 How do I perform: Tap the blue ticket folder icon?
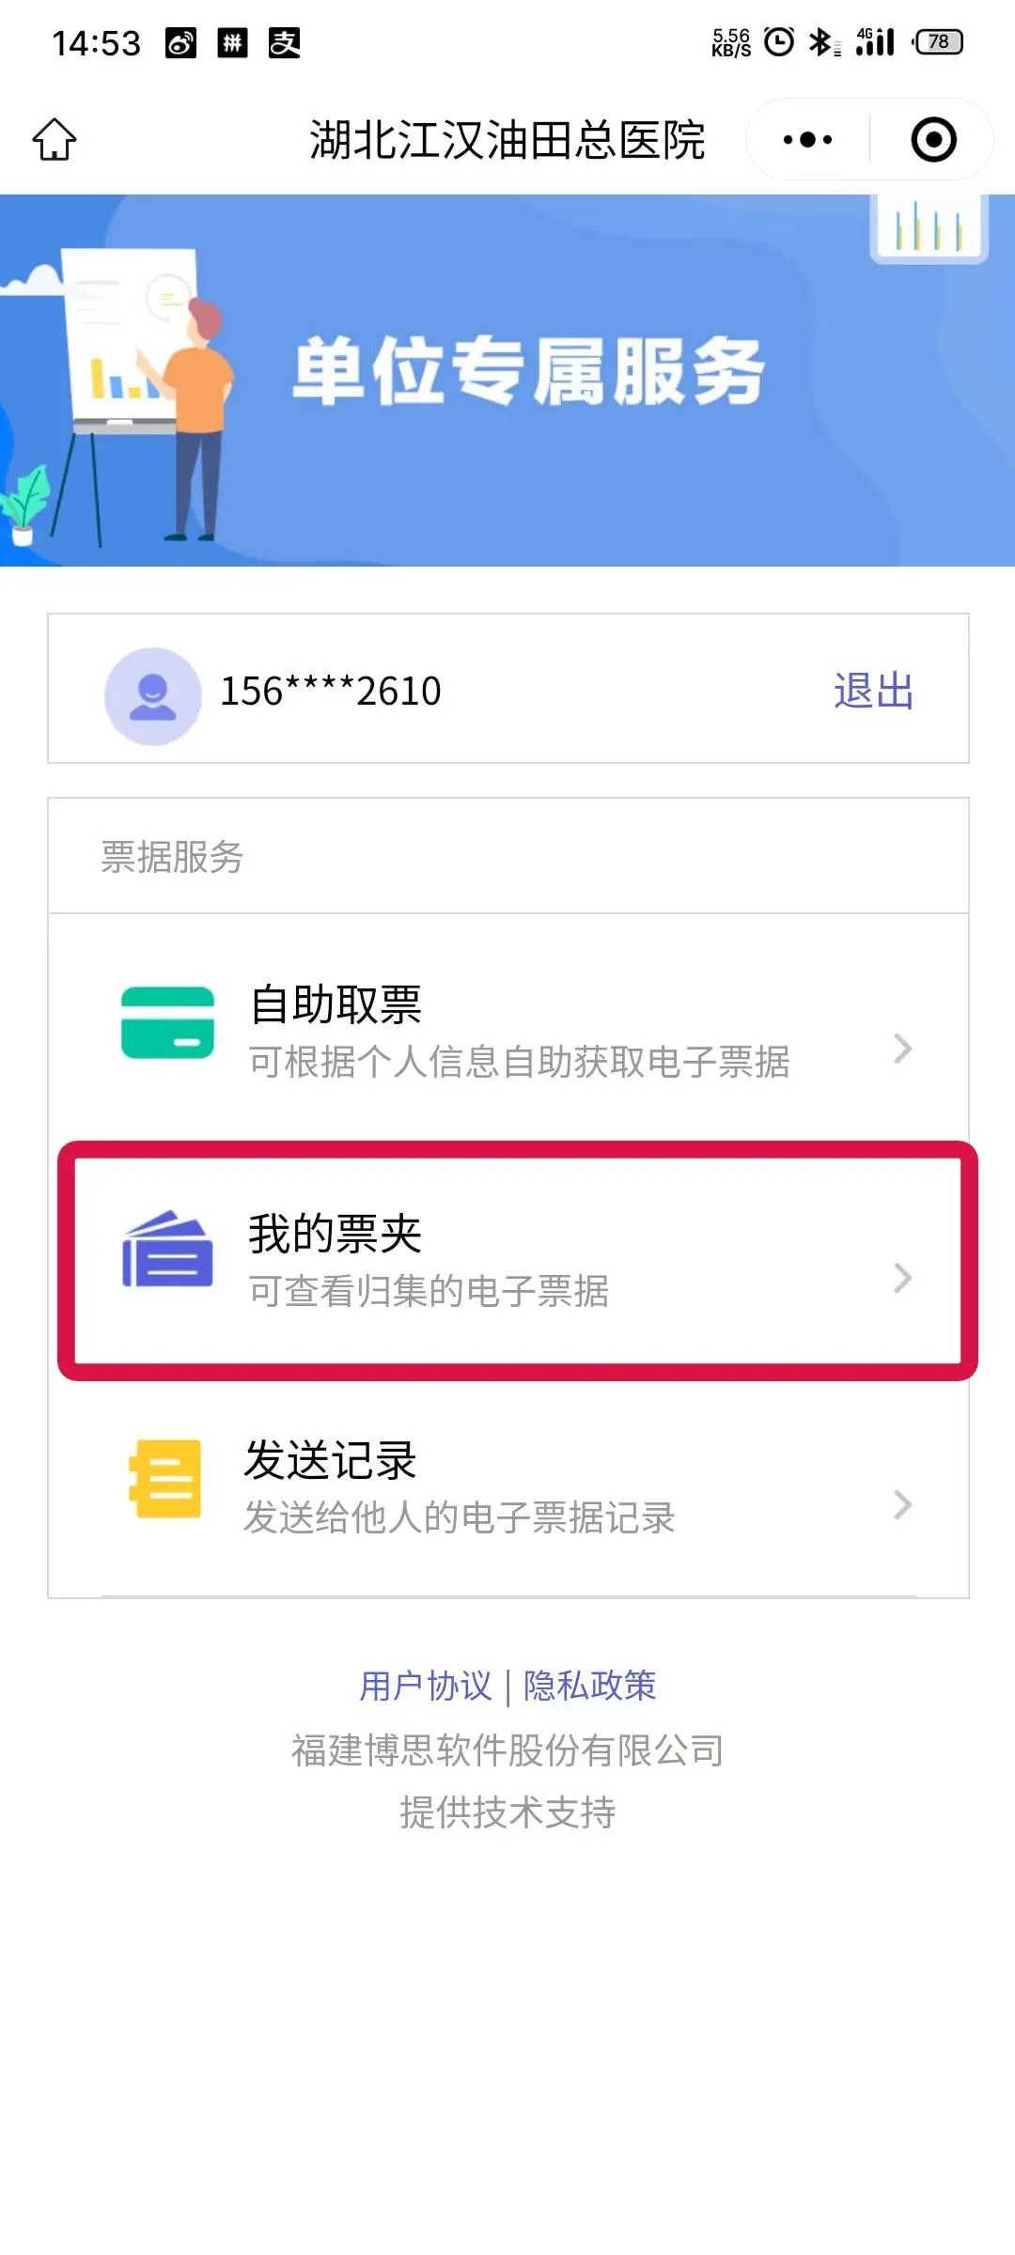point(167,1250)
